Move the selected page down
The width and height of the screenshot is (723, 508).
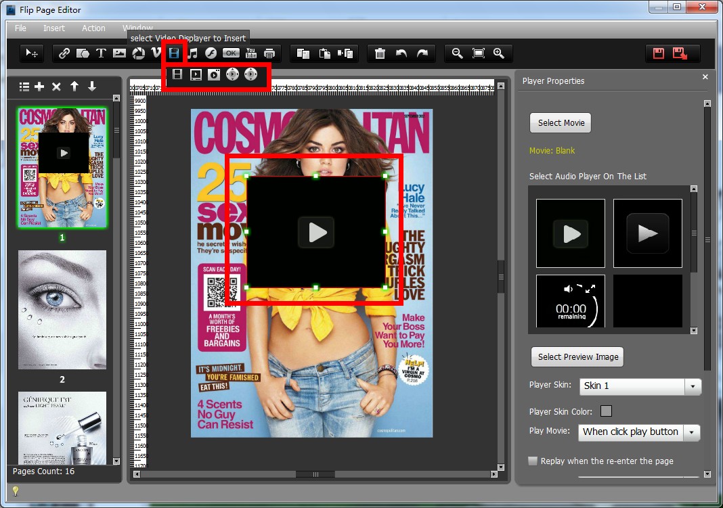(x=92, y=86)
